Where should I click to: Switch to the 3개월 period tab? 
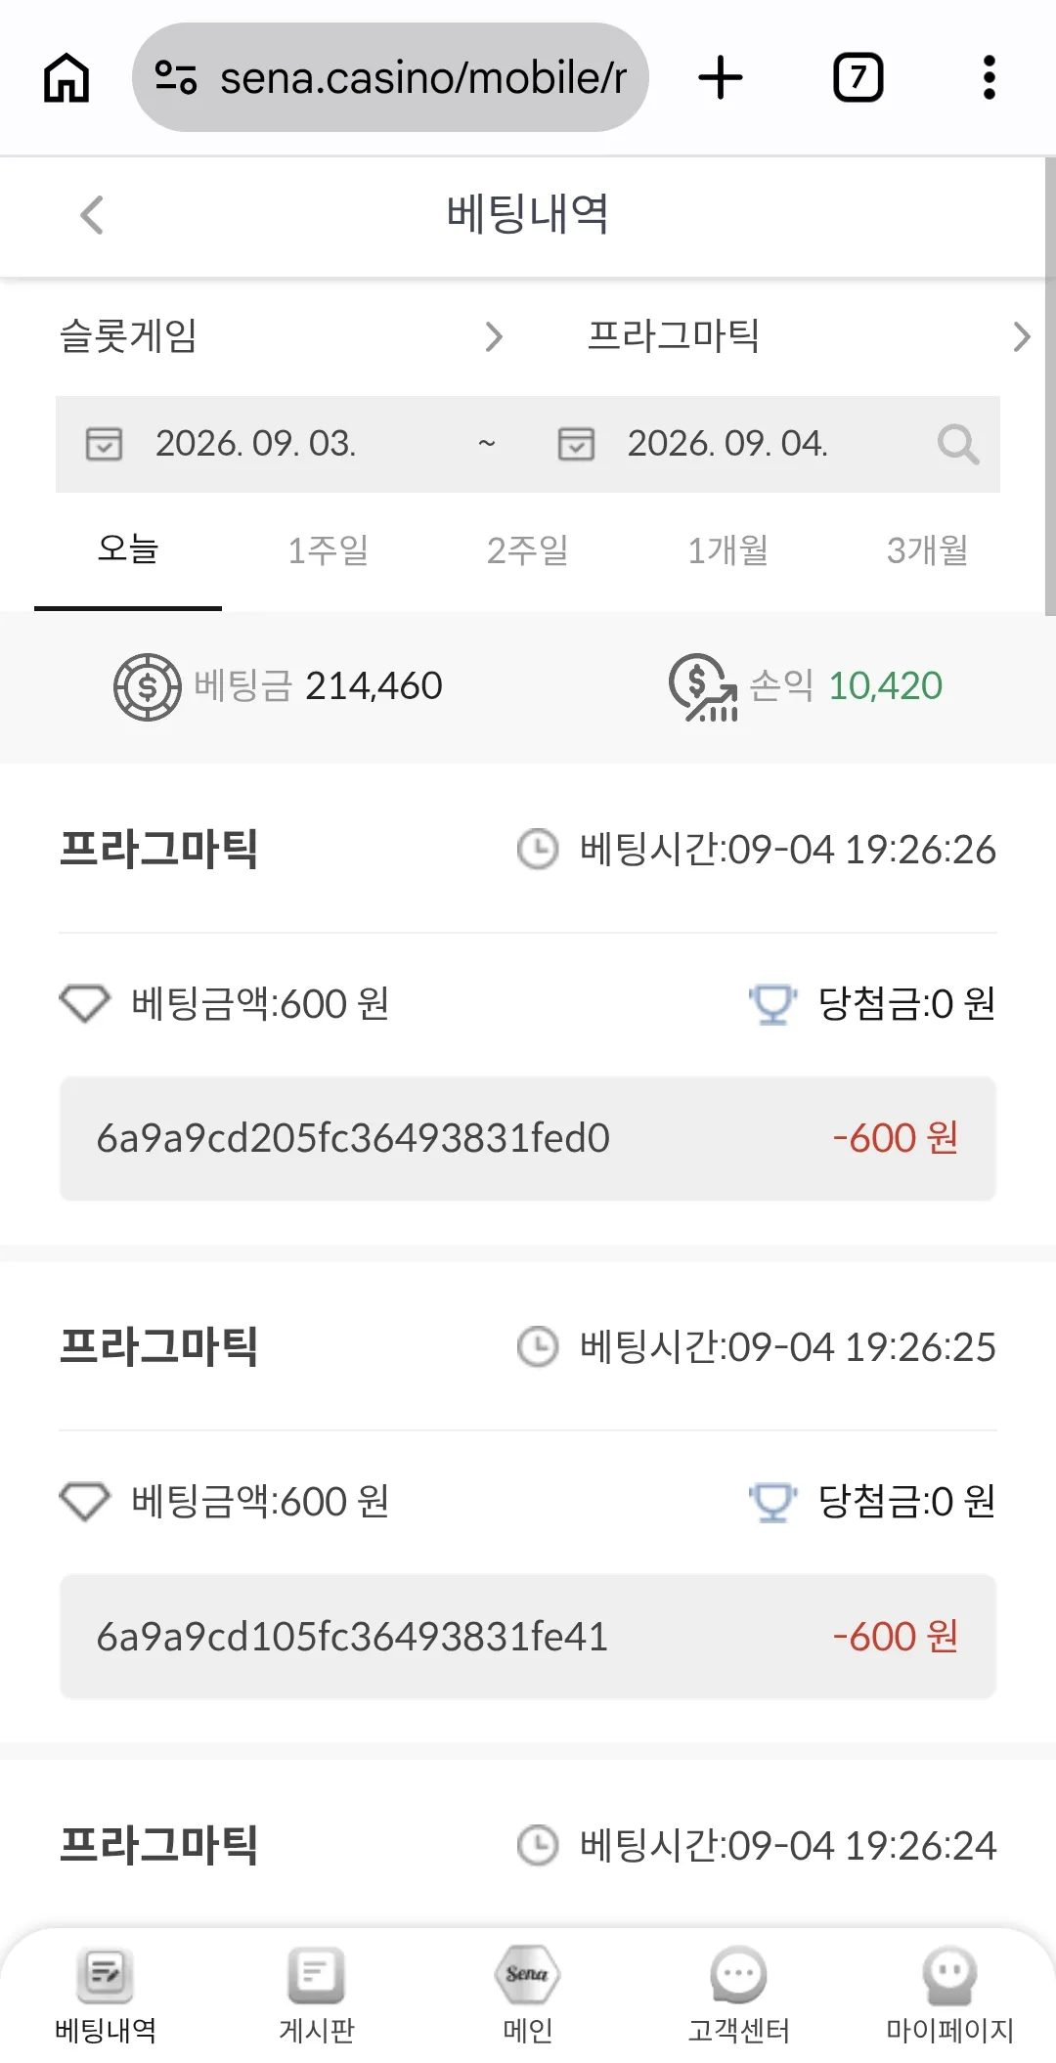coord(927,550)
